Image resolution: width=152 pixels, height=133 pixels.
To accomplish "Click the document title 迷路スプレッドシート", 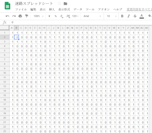I will pos(34,4).
